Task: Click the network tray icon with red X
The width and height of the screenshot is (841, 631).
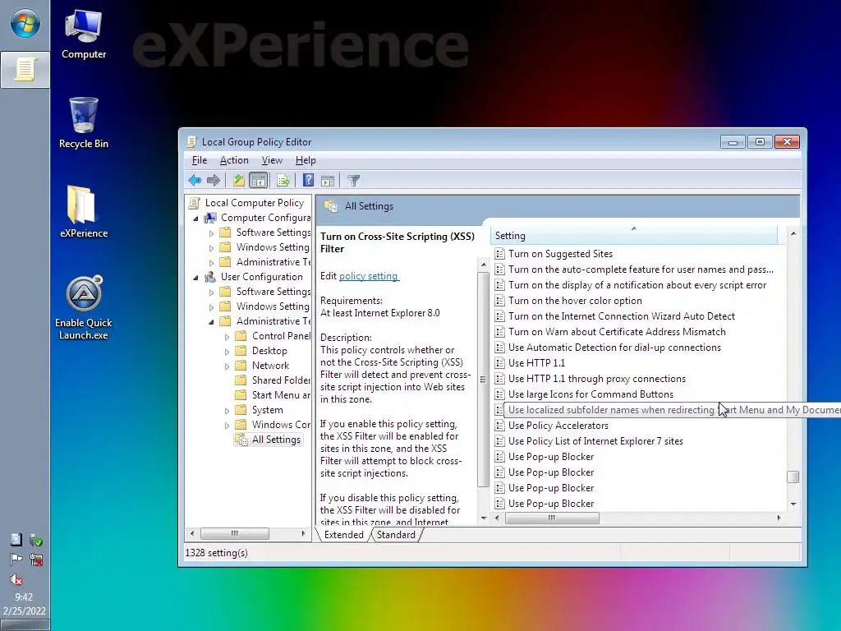Action: [36, 560]
